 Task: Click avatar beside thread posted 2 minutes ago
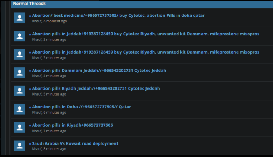[19, 36]
